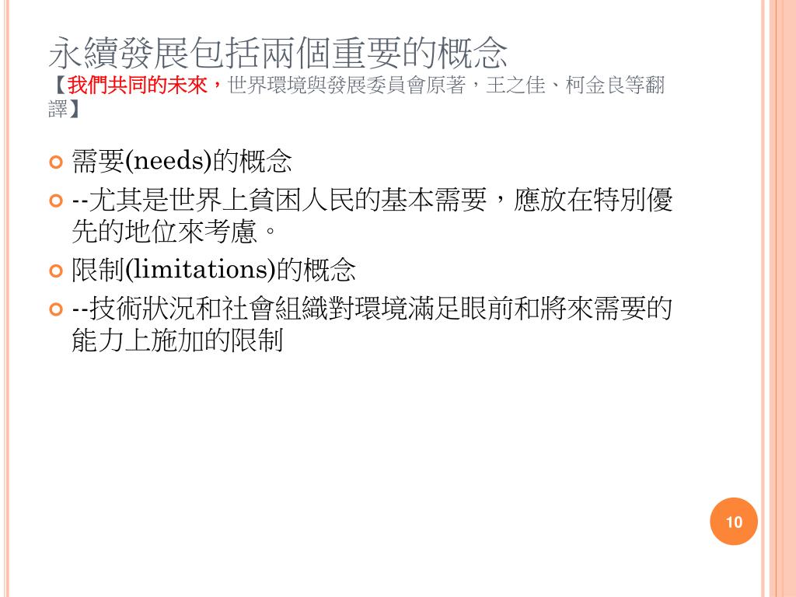Viewport: 796px width, 597px height.
Task: Click the orange slide number 10 circle
Action: [x=734, y=522]
